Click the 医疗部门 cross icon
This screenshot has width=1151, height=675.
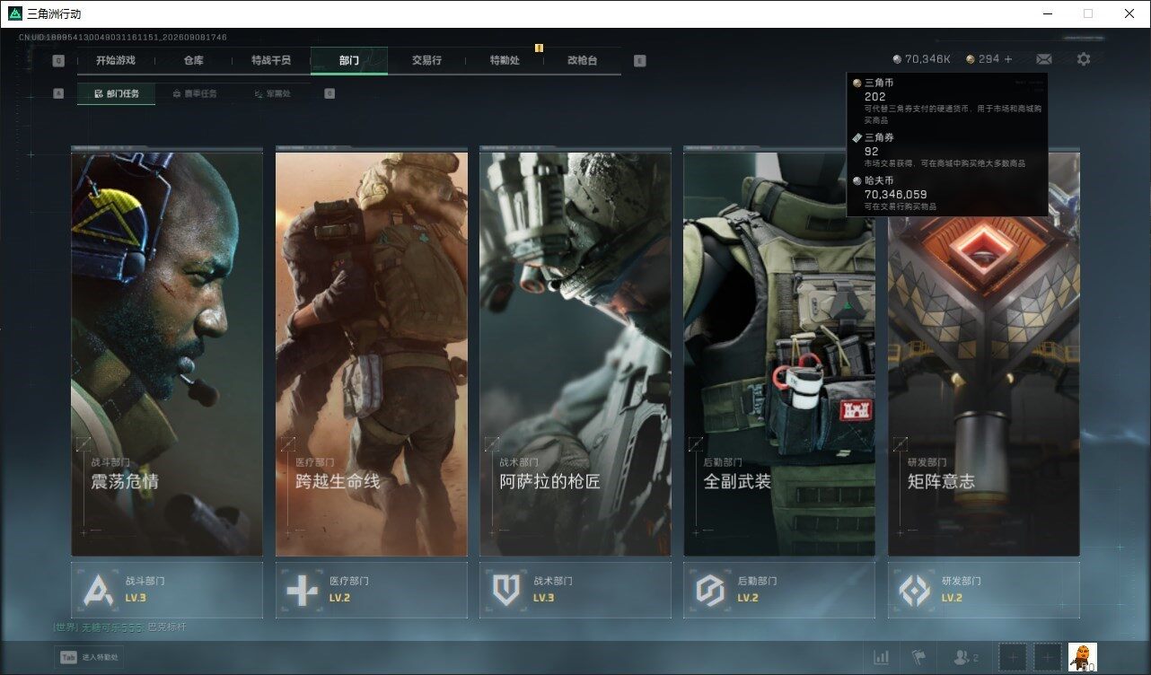tap(302, 590)
